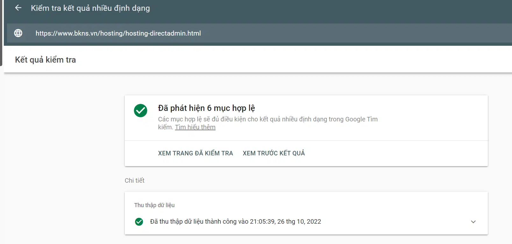Click the "Đã phát hiện 6 mục hợp lệ" heading

(206, 108)
